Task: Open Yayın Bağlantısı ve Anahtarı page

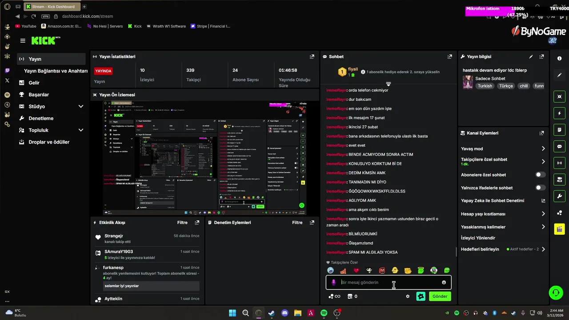Action: 56,71
